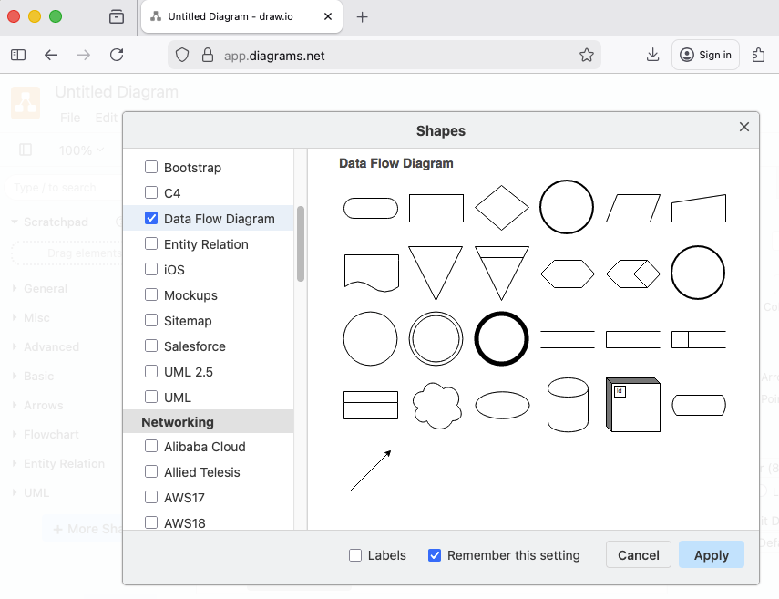
Task: Pick the diagonal arrow shape
Action: (371, 470)
